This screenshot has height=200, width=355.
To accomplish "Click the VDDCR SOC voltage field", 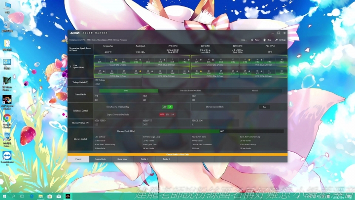I will pos(215,124).
